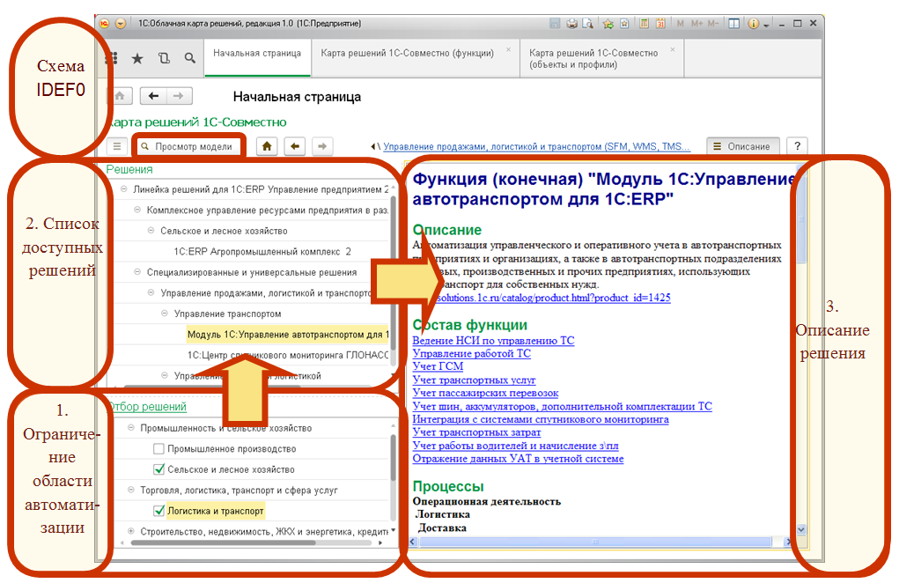Click the favorites list icon in title bar
Image resolution: width=899 pixels, height=583 pixels.
point(624,24)
